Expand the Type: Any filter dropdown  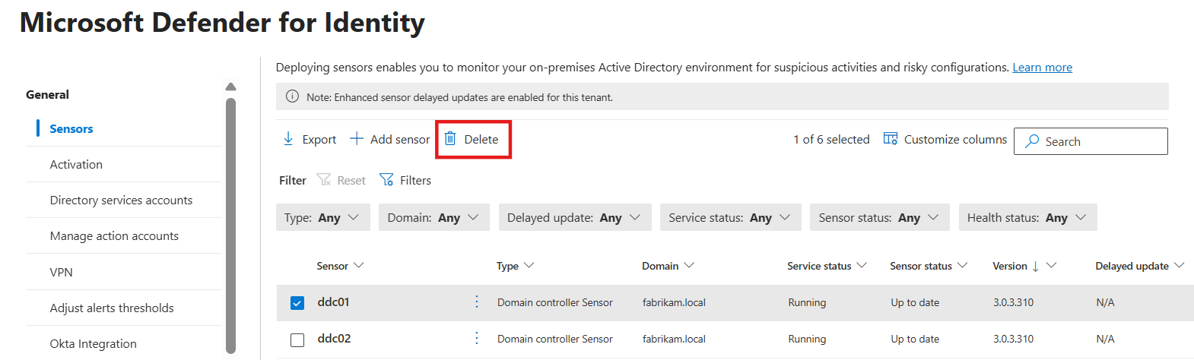pos(322,218)
